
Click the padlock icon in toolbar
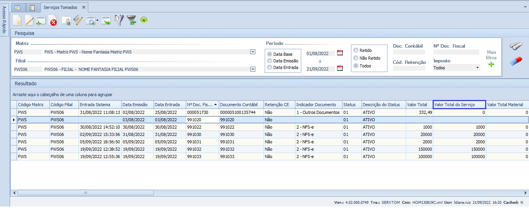[66, 21]
